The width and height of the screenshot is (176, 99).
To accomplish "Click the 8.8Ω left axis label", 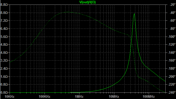I will tap(4, 5).
